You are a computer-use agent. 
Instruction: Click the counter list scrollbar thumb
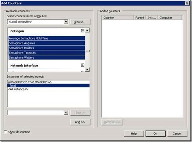pos(87,51)
